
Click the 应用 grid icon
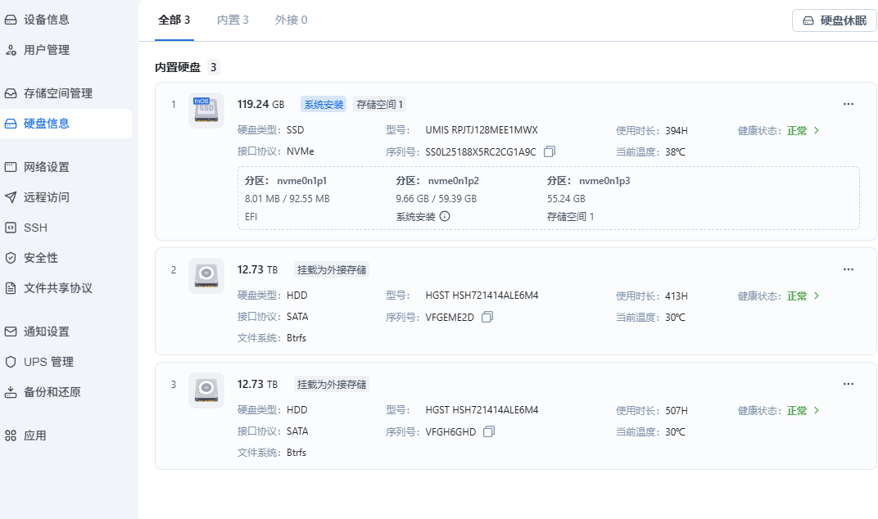pos(11,436)
